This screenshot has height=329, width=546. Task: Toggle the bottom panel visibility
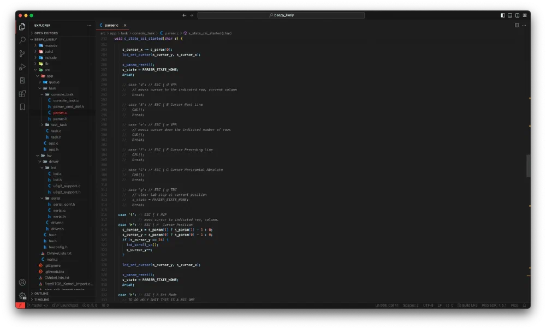pyautogui.click(x=510, y=15)
